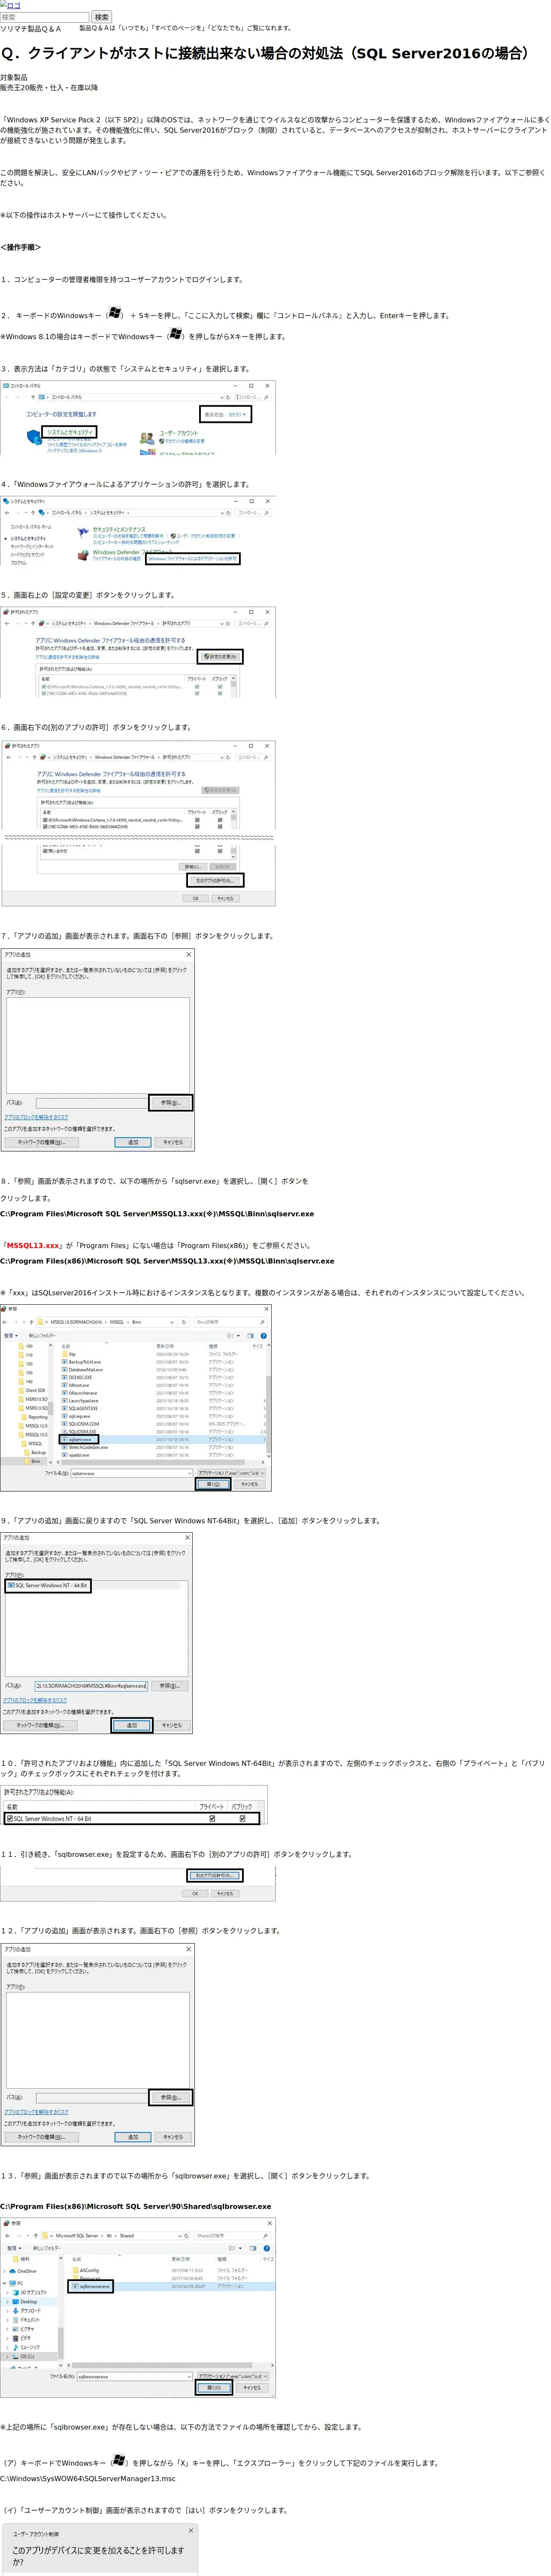Viewport: 551px width, 2576px height.
Task: Click 参照(B) button in step 7 dialog
Action: pyautogui.click(x=171, y=1103)
